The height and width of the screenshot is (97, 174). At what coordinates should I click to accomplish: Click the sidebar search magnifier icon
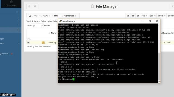pyautogui.click(x=17, y=12)
